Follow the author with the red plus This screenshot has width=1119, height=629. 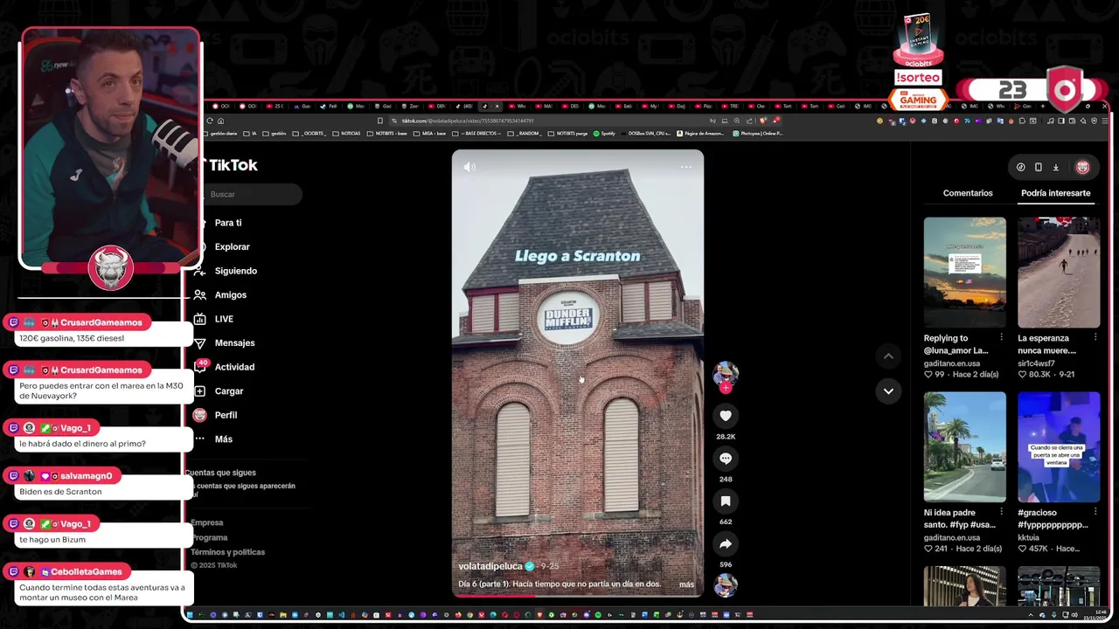coord(726,388)
